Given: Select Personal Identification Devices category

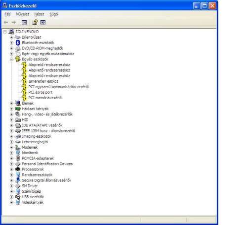Looking at the screenshot, I should [47, 164].
